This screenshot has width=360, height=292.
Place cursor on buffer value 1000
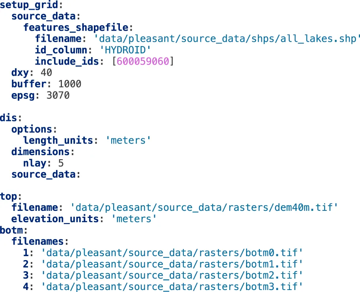click(x=69, y=84)
